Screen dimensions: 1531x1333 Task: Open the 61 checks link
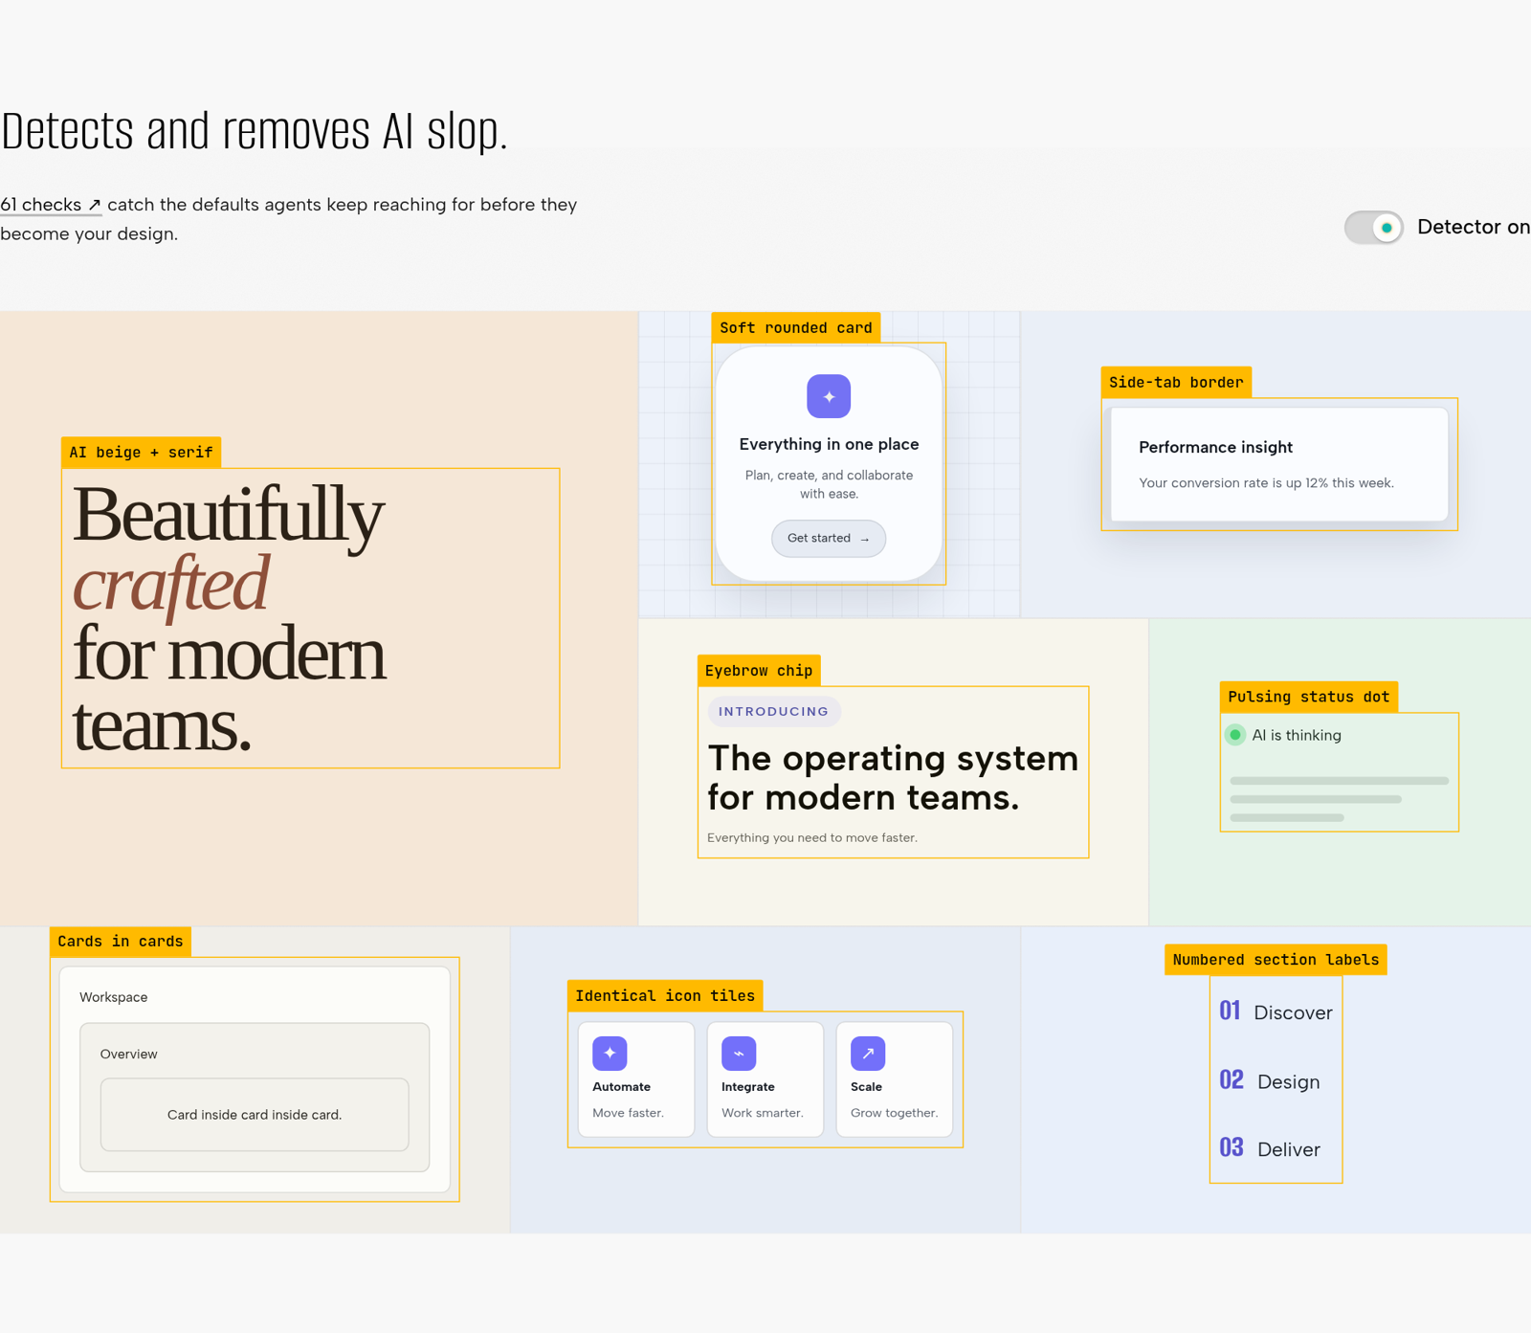pos(51,205)
